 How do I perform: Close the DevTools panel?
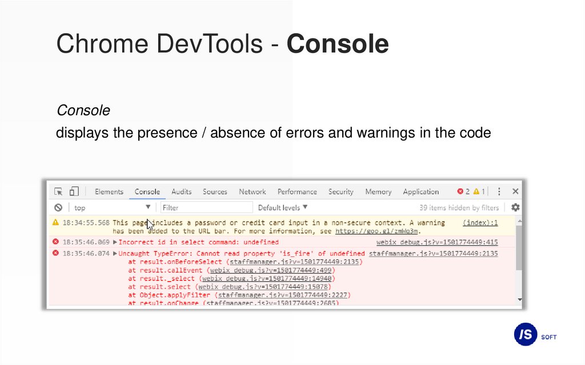pos(515,192)
